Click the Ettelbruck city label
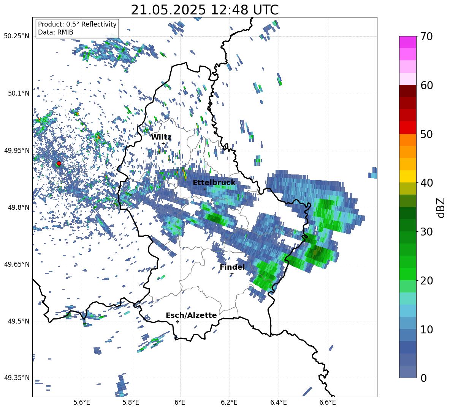450x410 pixels. click(x=214, y=183)
